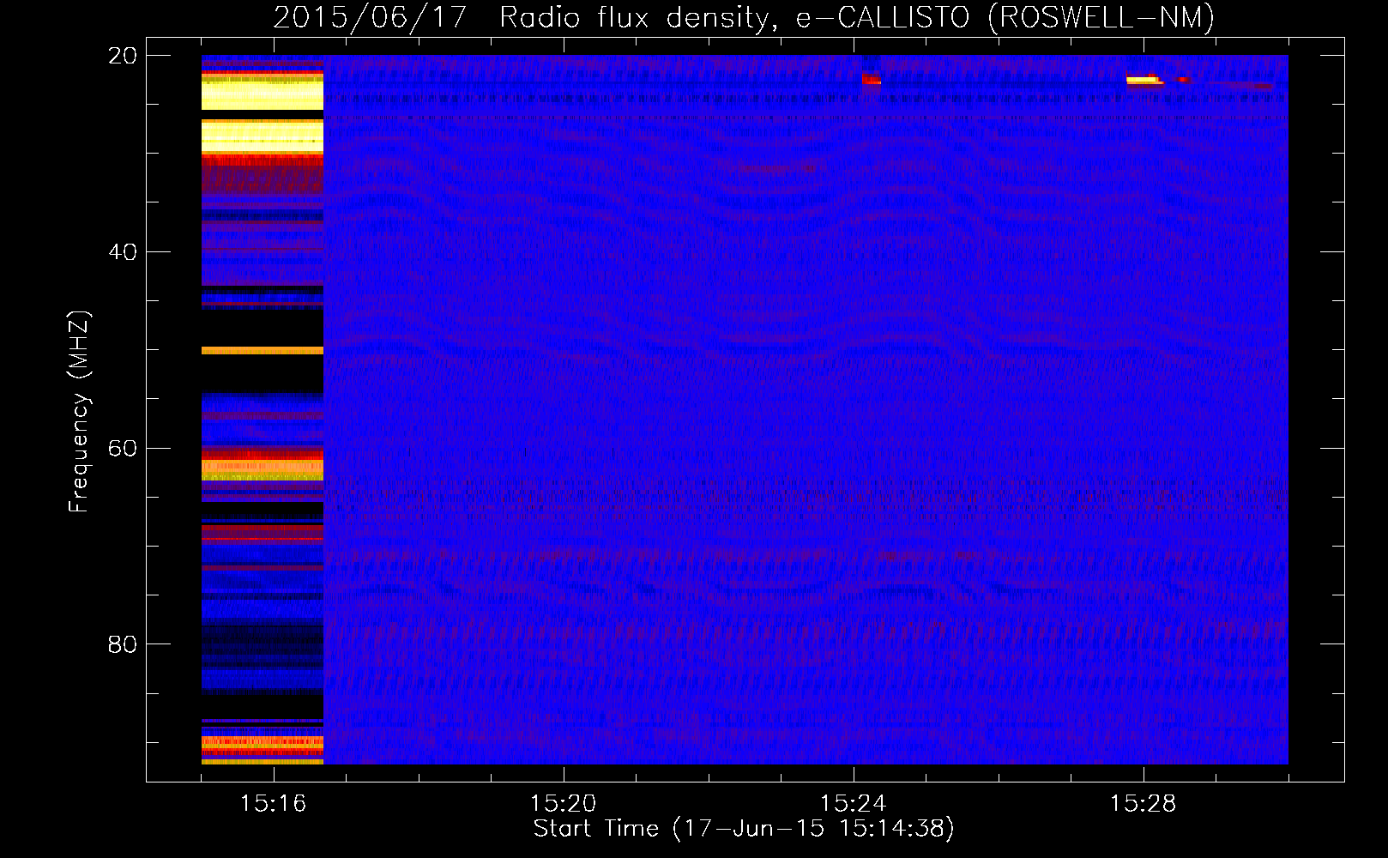
Task: Click the '80' frequency tick label
Action: 122,644
